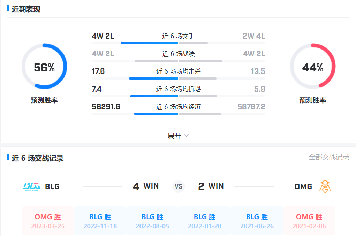Open the BLG 胜 2022-01-20 match record
The height and width of the screenshot is (236, 356).
[205, 221]
